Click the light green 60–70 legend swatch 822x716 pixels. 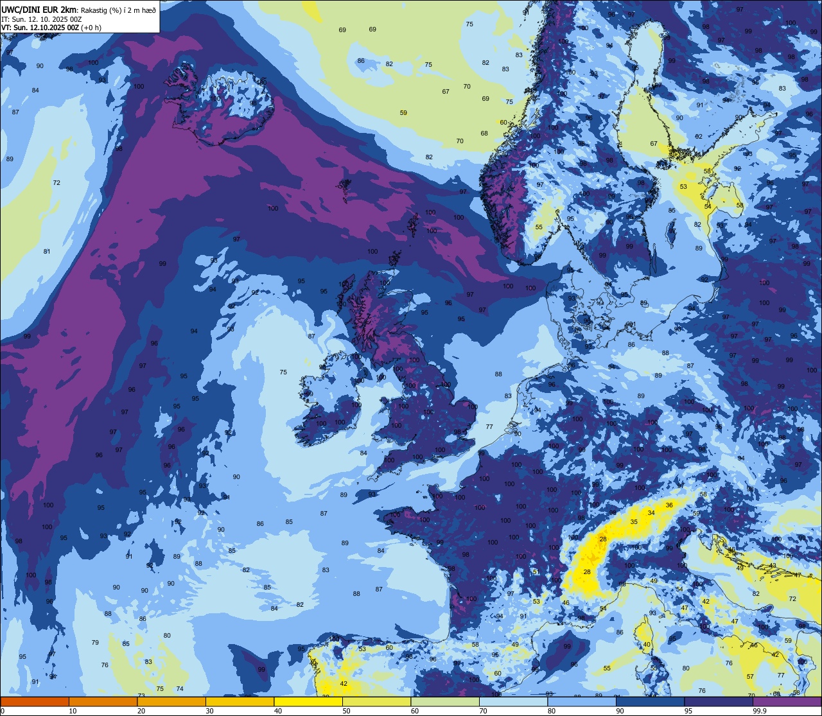tap(445, 701)
